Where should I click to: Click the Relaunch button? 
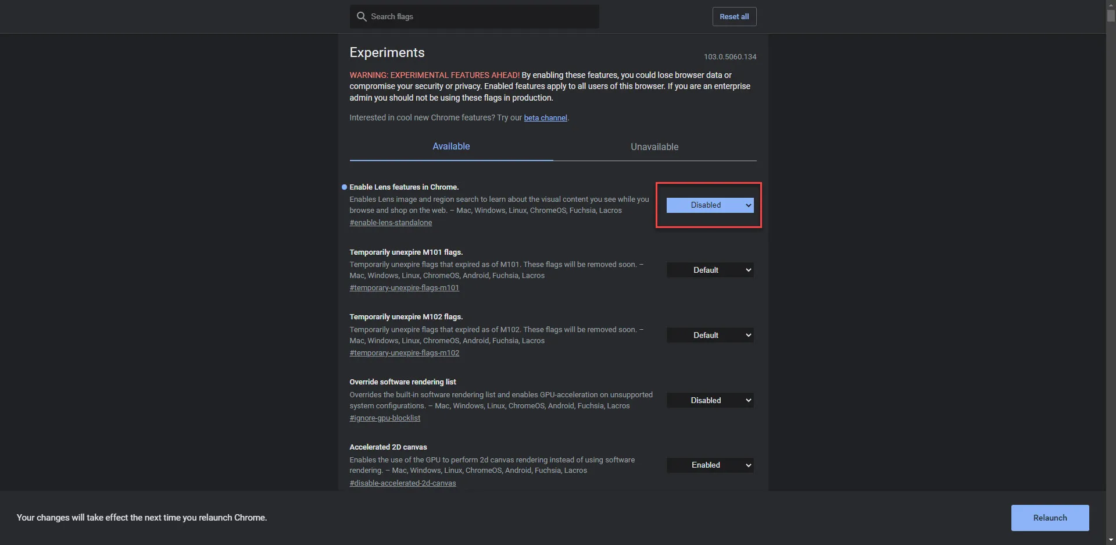(x=1050, y=518)
